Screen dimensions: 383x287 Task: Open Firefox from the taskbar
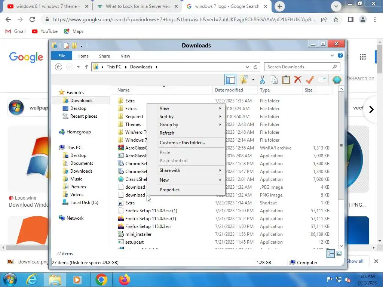[x=125, y=280]
